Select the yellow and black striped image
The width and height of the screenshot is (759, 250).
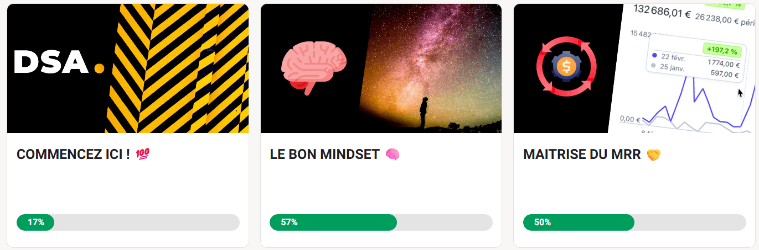click(x=177, y=68)
